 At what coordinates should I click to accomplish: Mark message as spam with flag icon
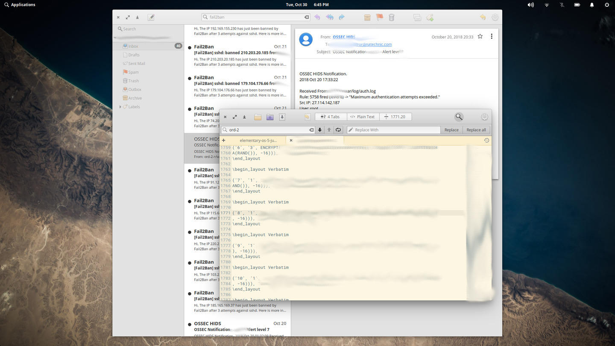pyautogui.click(x=379, y=17)
